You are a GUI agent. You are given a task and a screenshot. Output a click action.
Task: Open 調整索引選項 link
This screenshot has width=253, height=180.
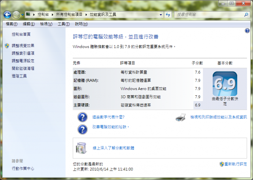click(23, 53)
